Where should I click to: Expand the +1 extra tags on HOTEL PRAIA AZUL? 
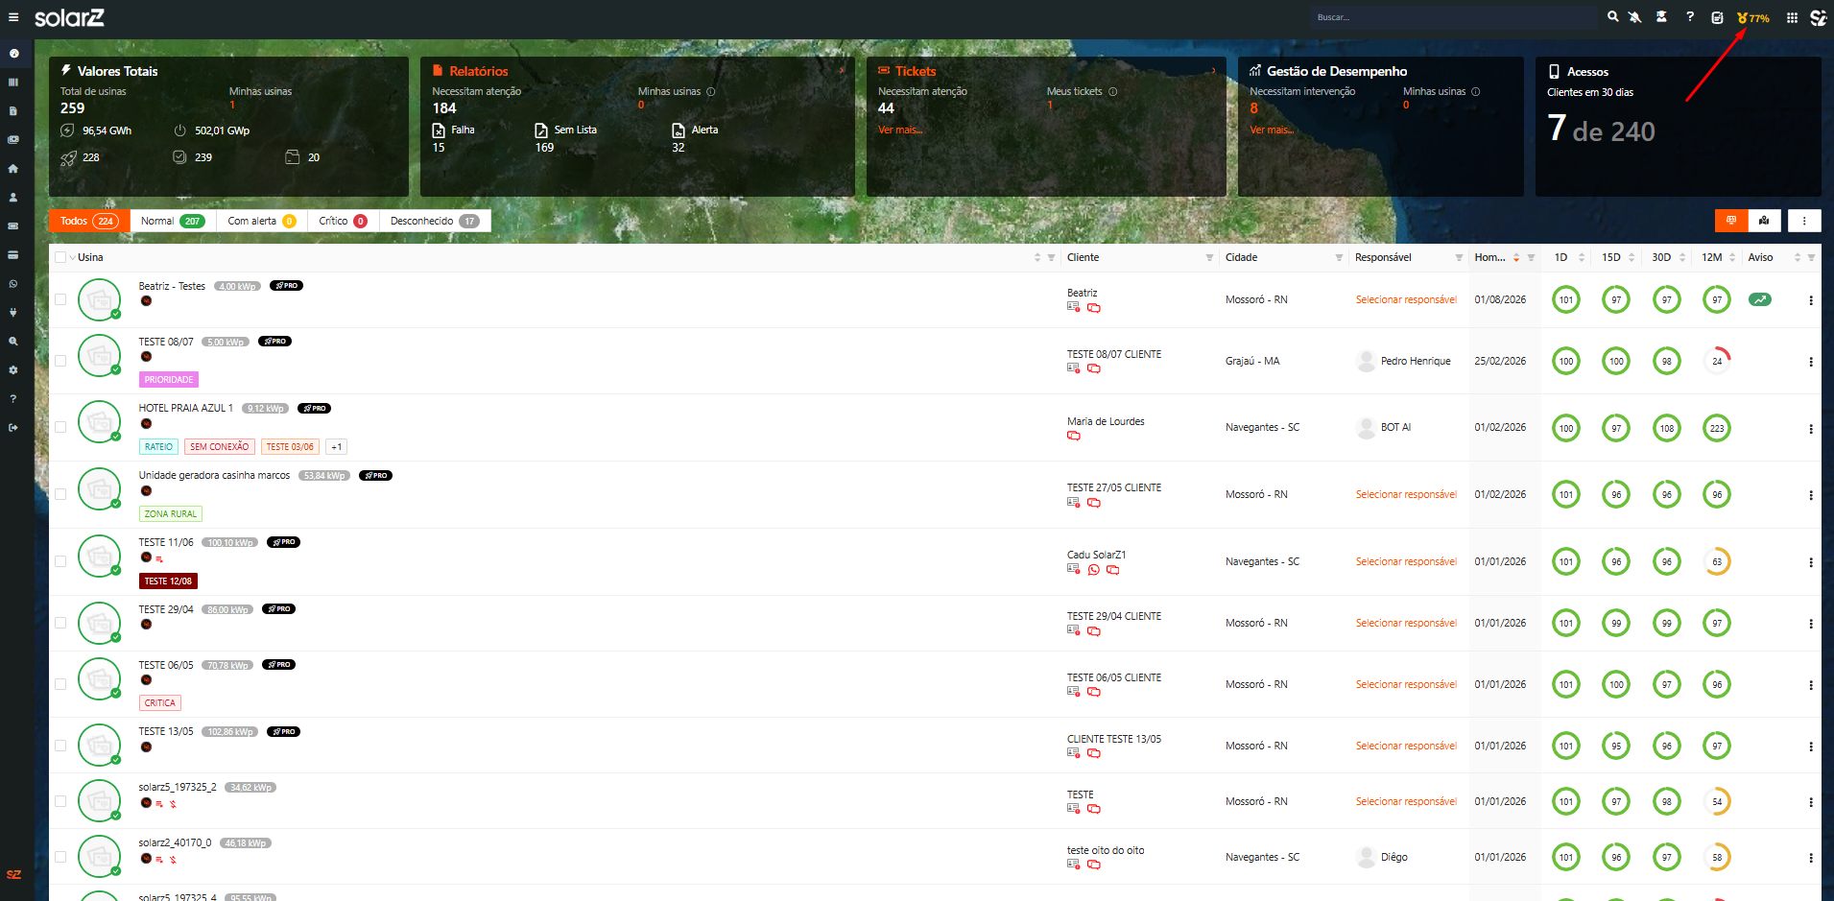click(336, 446)
